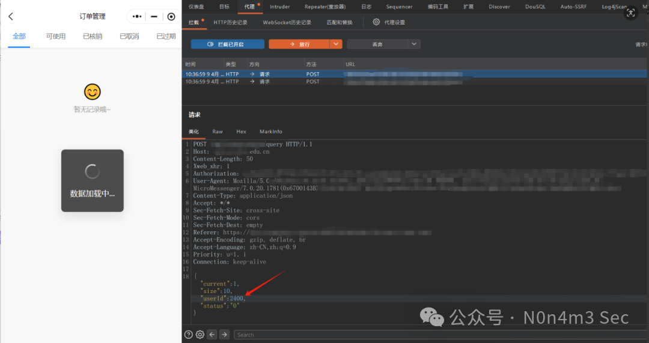Switch request view to 美化
The height and width of the screenshot is (343, 649).
tap(193, 132)
